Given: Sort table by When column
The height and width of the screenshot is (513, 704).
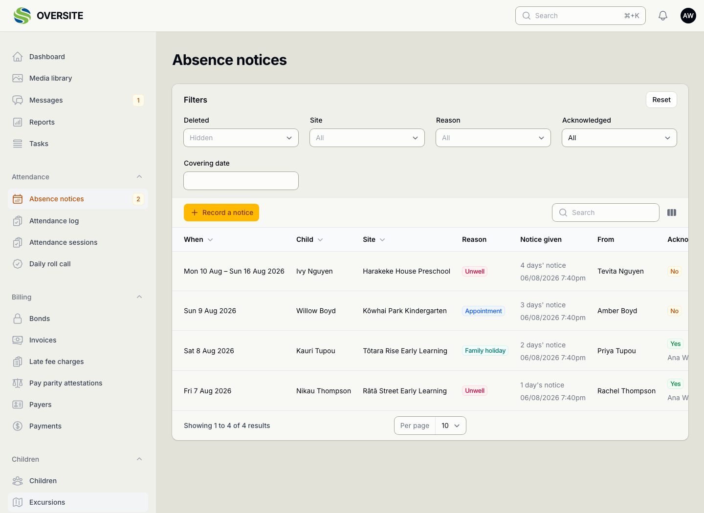Looking at the screenshot, I should coord(198,239).
